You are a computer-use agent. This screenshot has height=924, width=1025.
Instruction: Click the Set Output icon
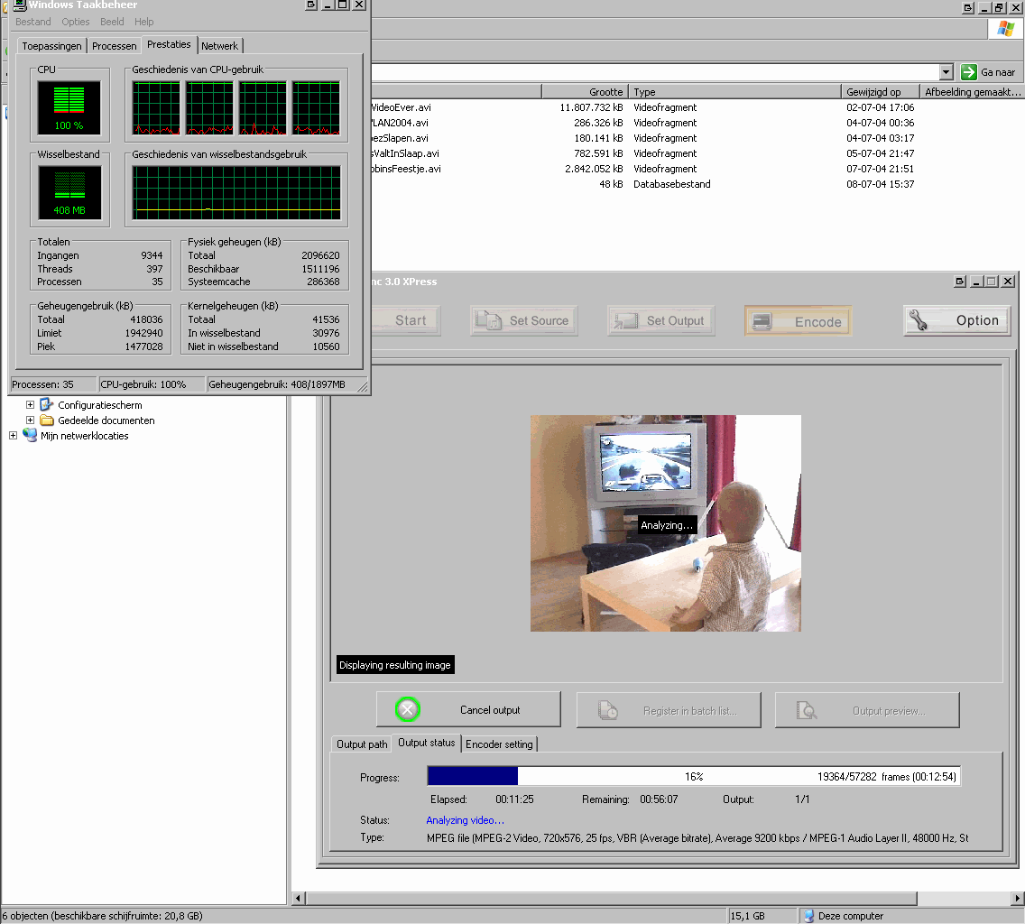point(625,320)
